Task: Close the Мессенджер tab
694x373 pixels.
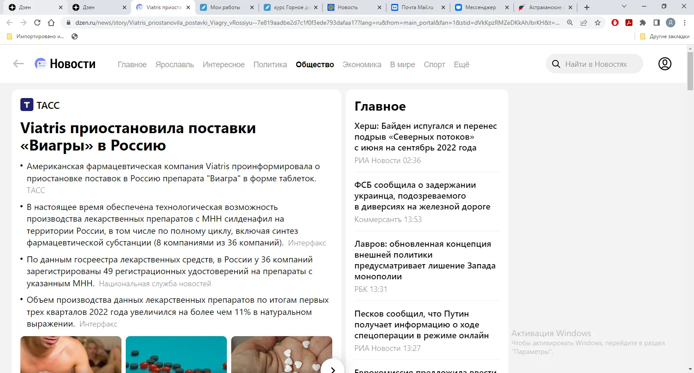Action: pyautogui.click(x=507, y=7)
